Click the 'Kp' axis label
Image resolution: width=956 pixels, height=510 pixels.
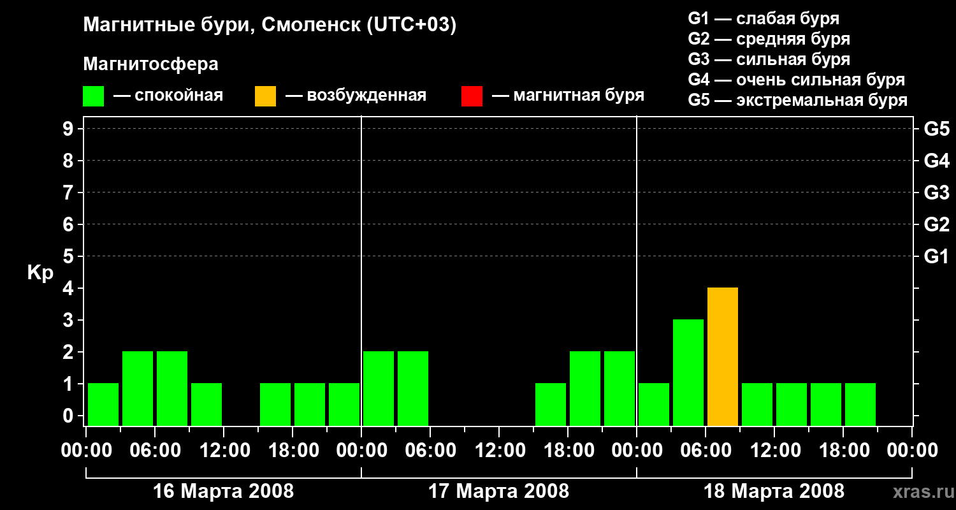(x=40, y=273)
